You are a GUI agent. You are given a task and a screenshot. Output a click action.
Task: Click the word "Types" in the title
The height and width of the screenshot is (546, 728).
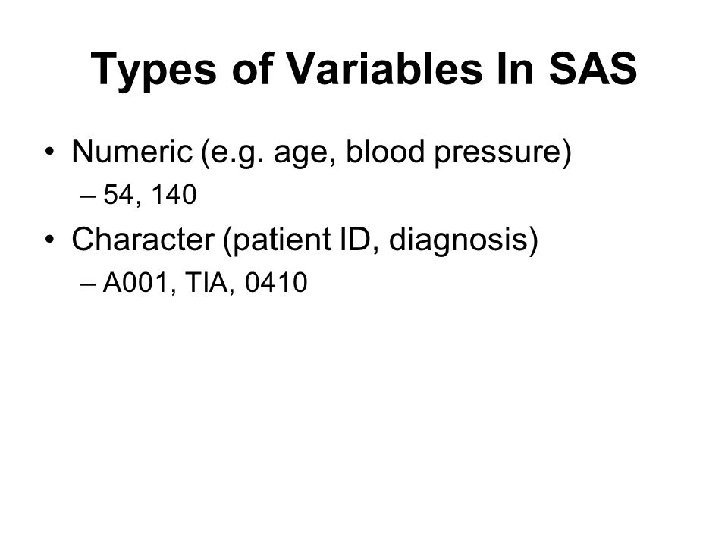pos(154,71)
